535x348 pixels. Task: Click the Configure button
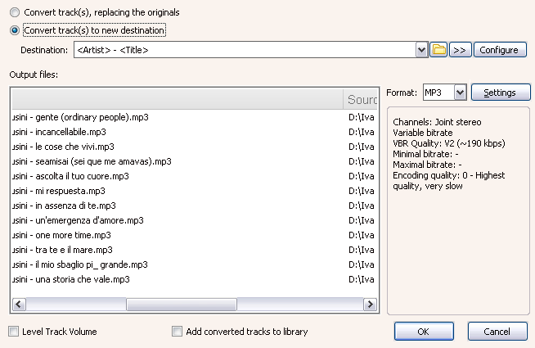pos(499,50)
